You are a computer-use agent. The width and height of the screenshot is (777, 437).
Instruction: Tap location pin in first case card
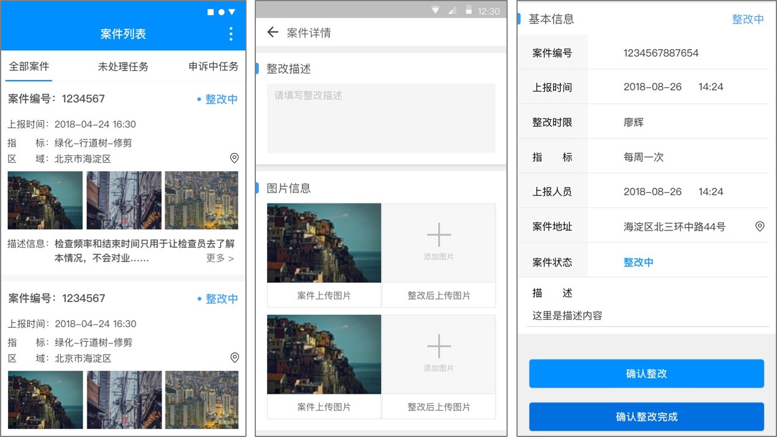pos(234,158)
